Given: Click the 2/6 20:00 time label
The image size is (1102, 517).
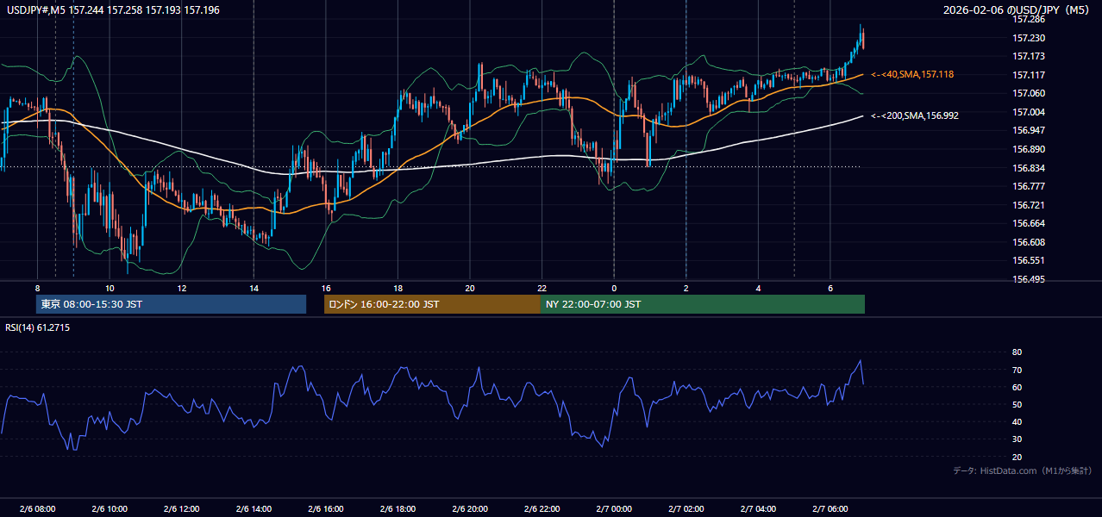Looking at the screenshot, I should 470,508.
